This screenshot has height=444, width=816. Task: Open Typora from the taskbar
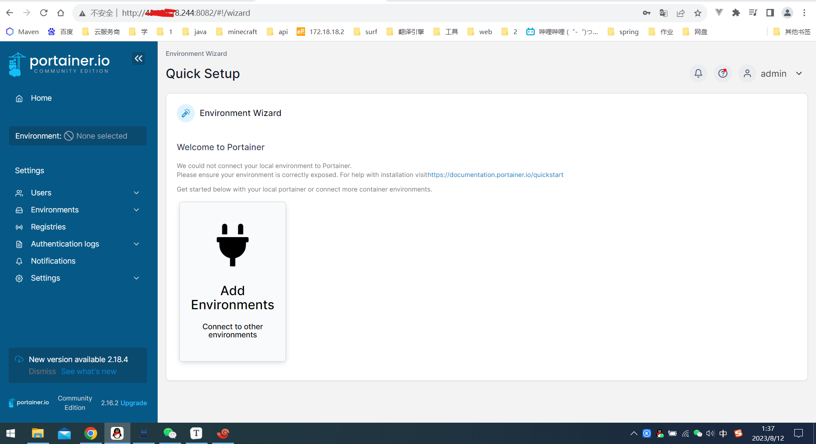[x=196, y=433]
